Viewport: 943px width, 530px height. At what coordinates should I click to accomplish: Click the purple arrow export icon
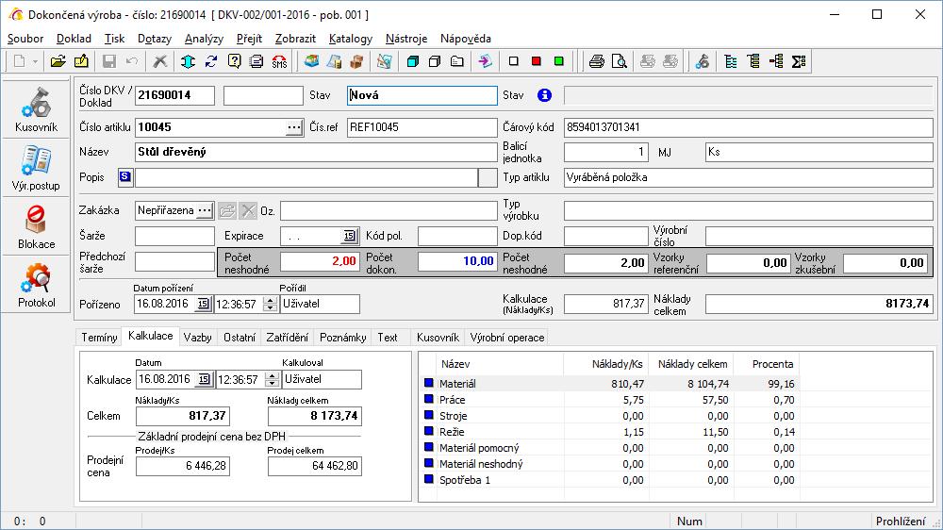click(x=485, y=61)
